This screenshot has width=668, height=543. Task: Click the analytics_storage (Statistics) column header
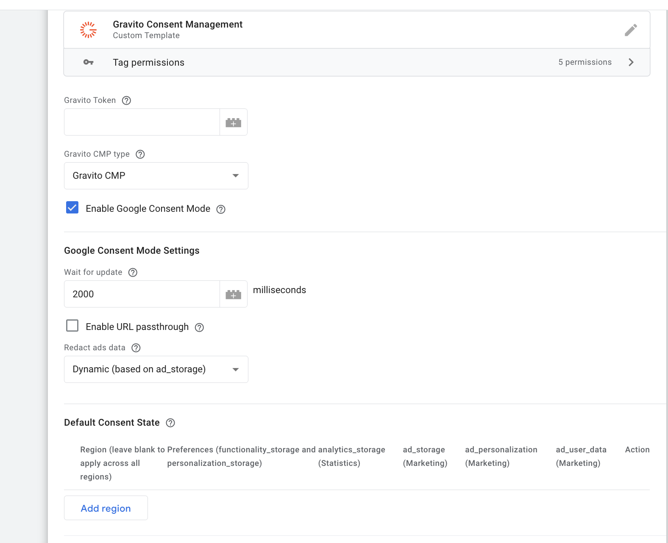[x=351, y=456]
